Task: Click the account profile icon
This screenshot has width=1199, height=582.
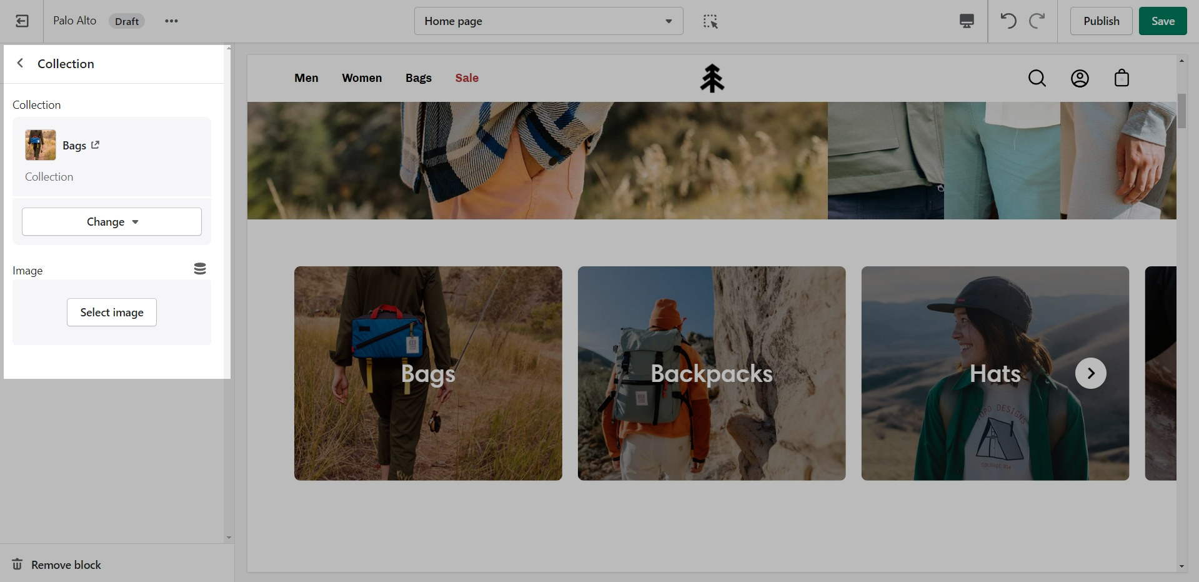Action: pos(1080,78)
